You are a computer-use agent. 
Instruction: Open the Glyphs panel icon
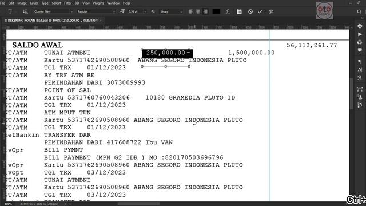pos(360,77)
